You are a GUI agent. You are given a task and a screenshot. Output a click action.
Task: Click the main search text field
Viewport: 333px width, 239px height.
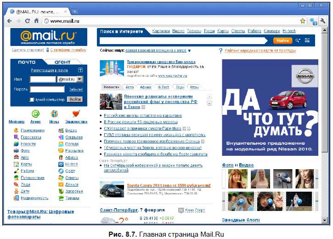182,40
